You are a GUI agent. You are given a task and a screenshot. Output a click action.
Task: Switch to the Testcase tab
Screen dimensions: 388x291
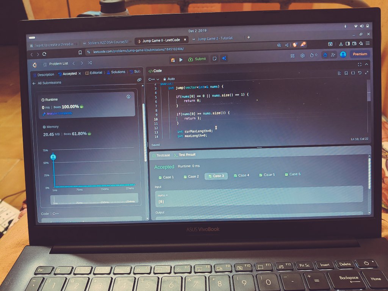pos(161,155)
